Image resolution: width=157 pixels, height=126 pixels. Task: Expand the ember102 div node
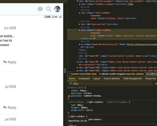pos(77,71)
